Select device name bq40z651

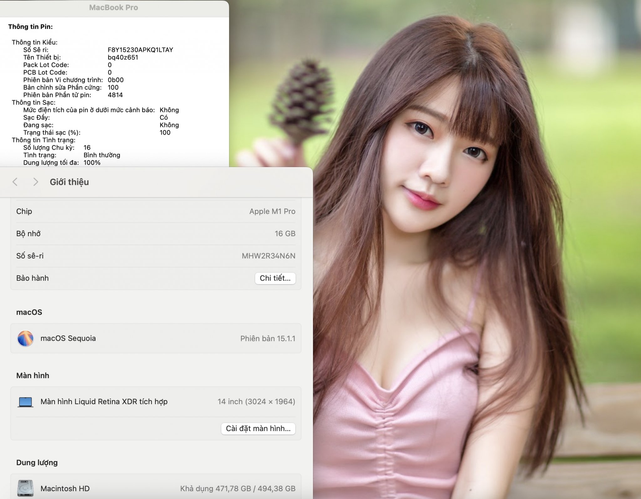coord(123,57)
